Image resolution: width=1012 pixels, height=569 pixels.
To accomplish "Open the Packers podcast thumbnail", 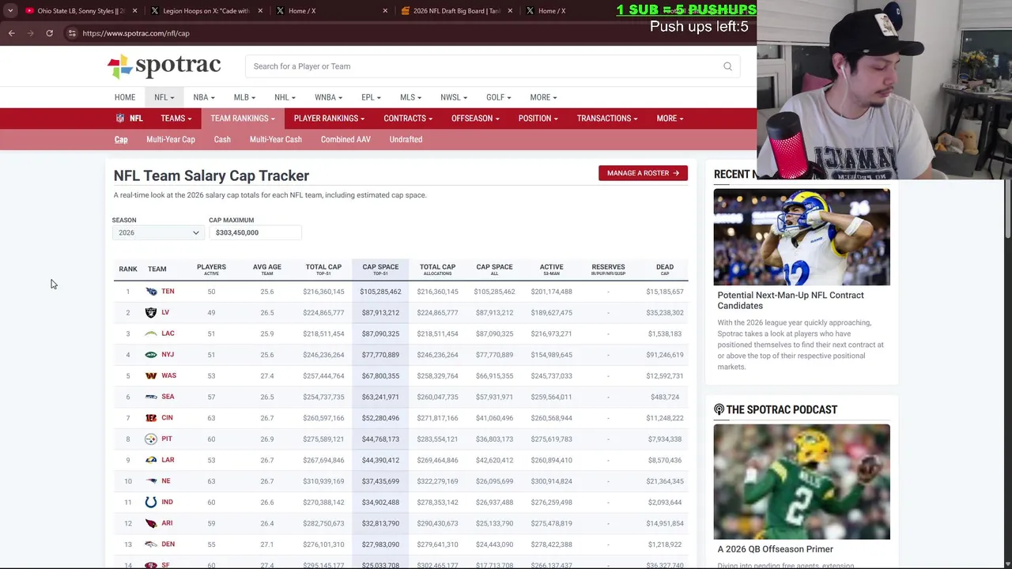I will point(802,481).
